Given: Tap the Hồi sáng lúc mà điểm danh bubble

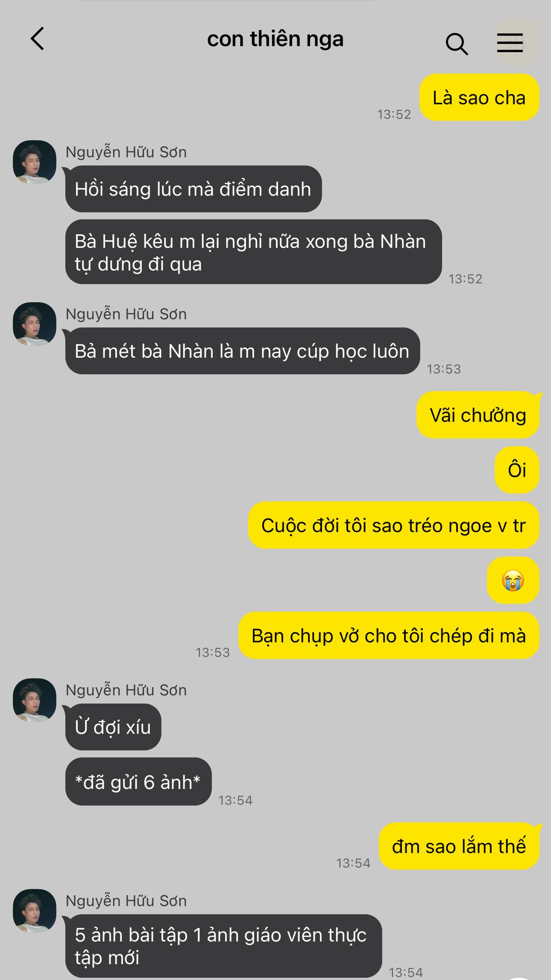Looking at the screenshot, I should [193, 189].
